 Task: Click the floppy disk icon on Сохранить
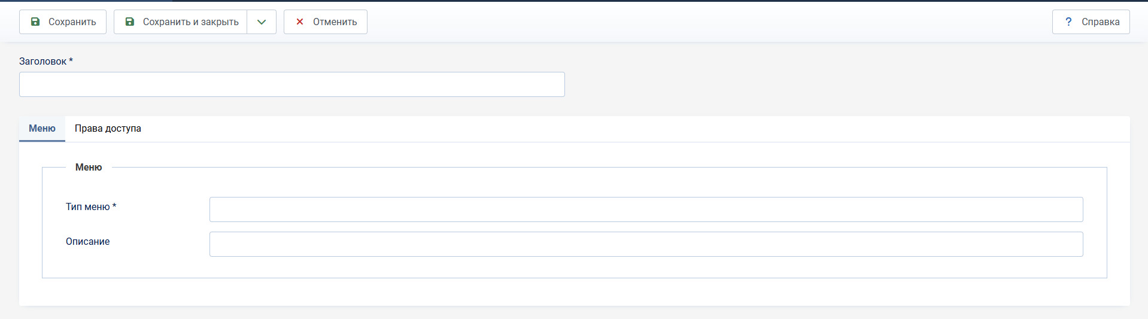pyautogui.click(x=35, y=22)
